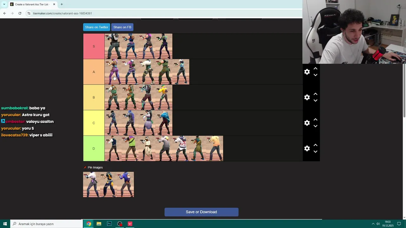Click the red S tier label
The width and height of the screenshot is (406, 228).
point(94,46)
